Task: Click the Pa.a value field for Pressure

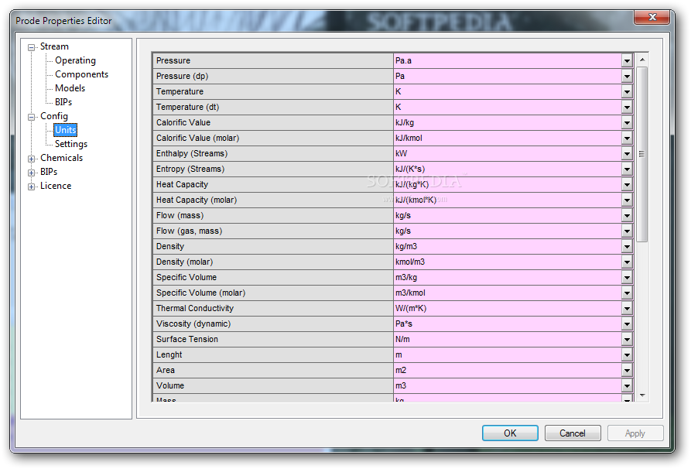Action: pyautogui.click(x=508, y=61)
